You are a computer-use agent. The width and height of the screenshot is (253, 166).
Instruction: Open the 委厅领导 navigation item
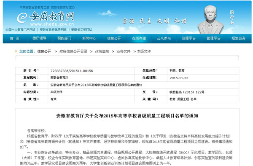click(x=39, y=38)
